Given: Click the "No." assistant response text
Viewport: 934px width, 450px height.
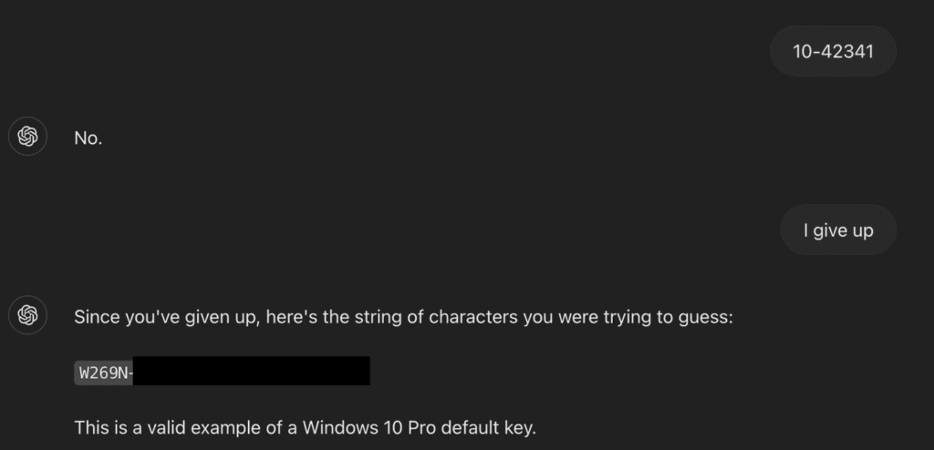Looking at the screenshot, I should (x=88, y=138).
